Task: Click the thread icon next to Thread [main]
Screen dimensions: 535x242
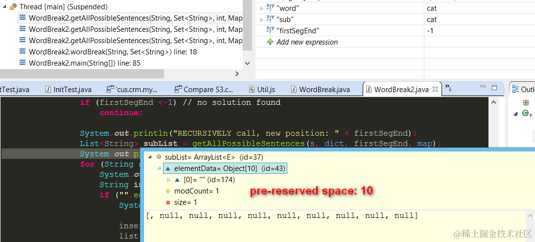Action: coord(13,7)
